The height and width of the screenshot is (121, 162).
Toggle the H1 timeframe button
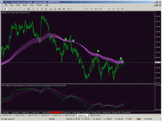click(105, 9)
